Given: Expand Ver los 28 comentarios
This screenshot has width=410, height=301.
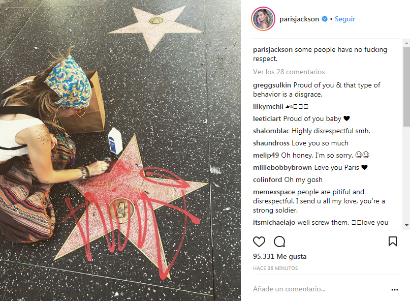Looking at the screenshot, I should pos(289,72).
